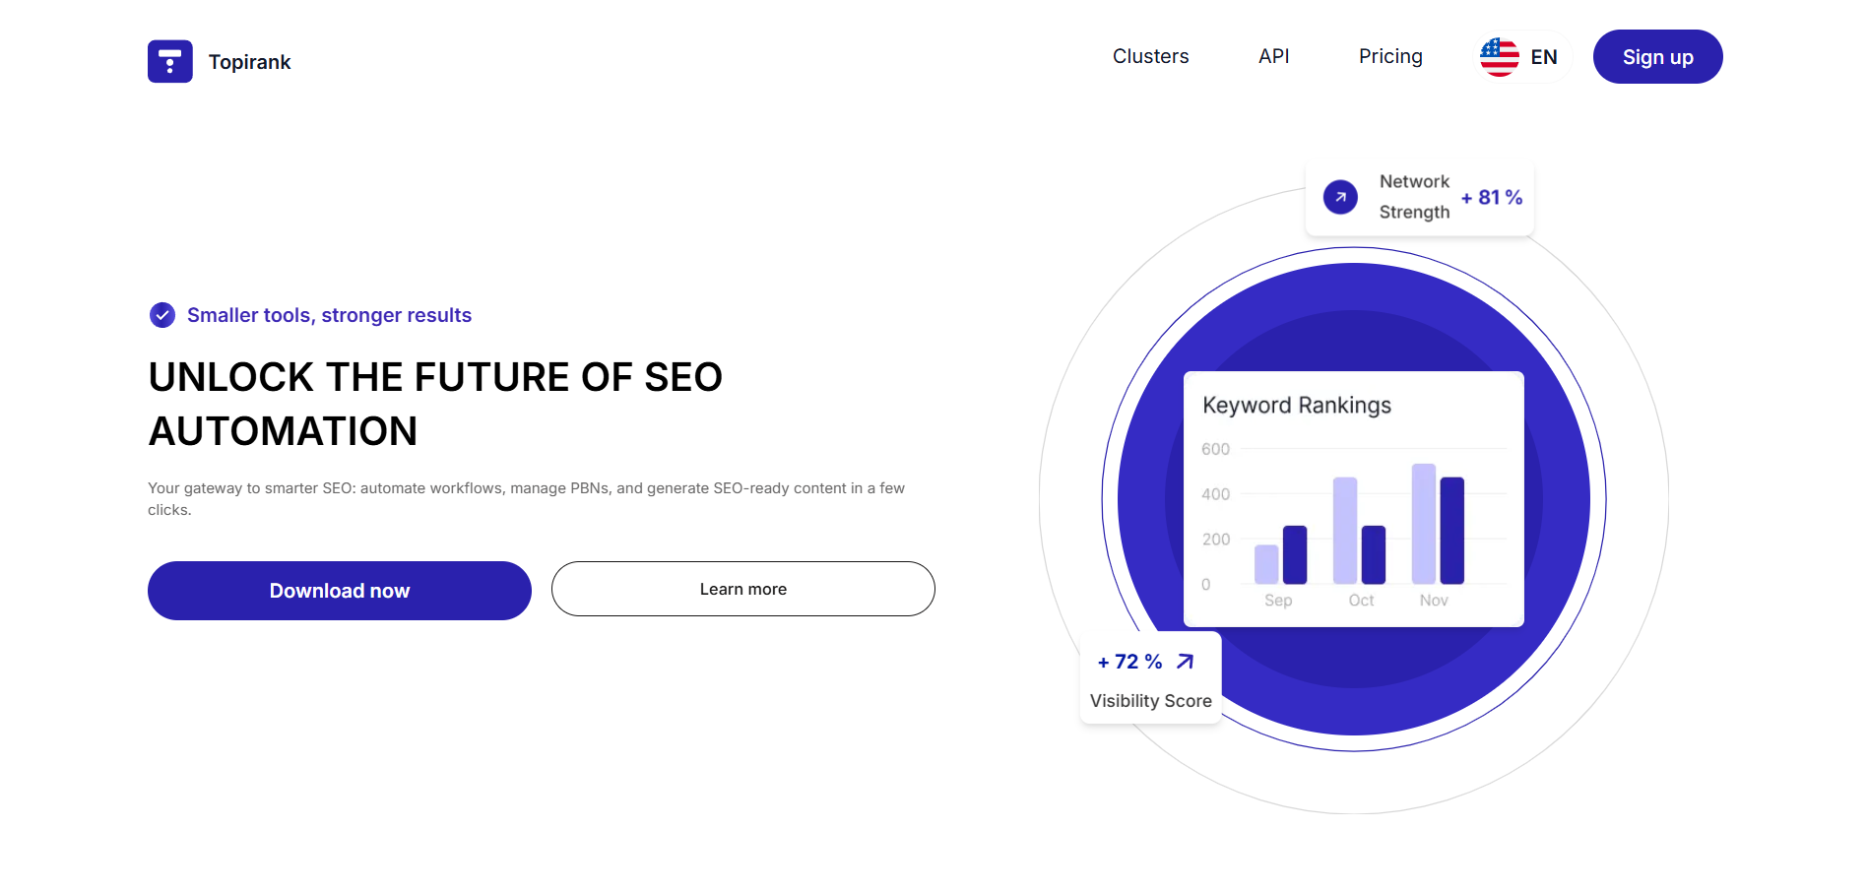1868x893 pixels.
Task: Click the +72% Visibility Score card
Action: coord(1150,678)
